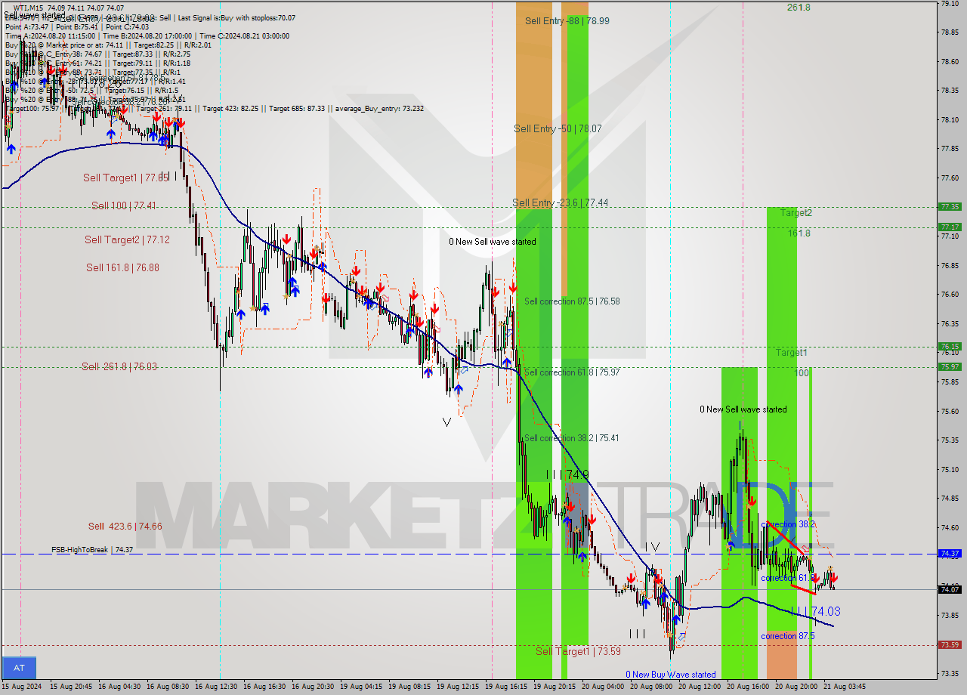Viewport: 967px width, 695px height.
Task: Select the 'Sell Entry -88 | 78.99' label
Action: point(567,21)
